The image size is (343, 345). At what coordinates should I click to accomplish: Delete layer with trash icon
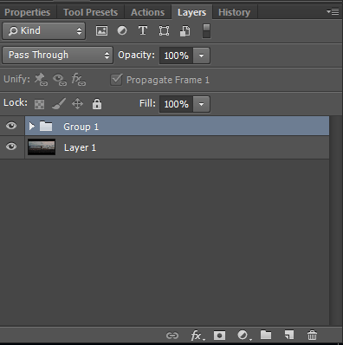(312, 335)
